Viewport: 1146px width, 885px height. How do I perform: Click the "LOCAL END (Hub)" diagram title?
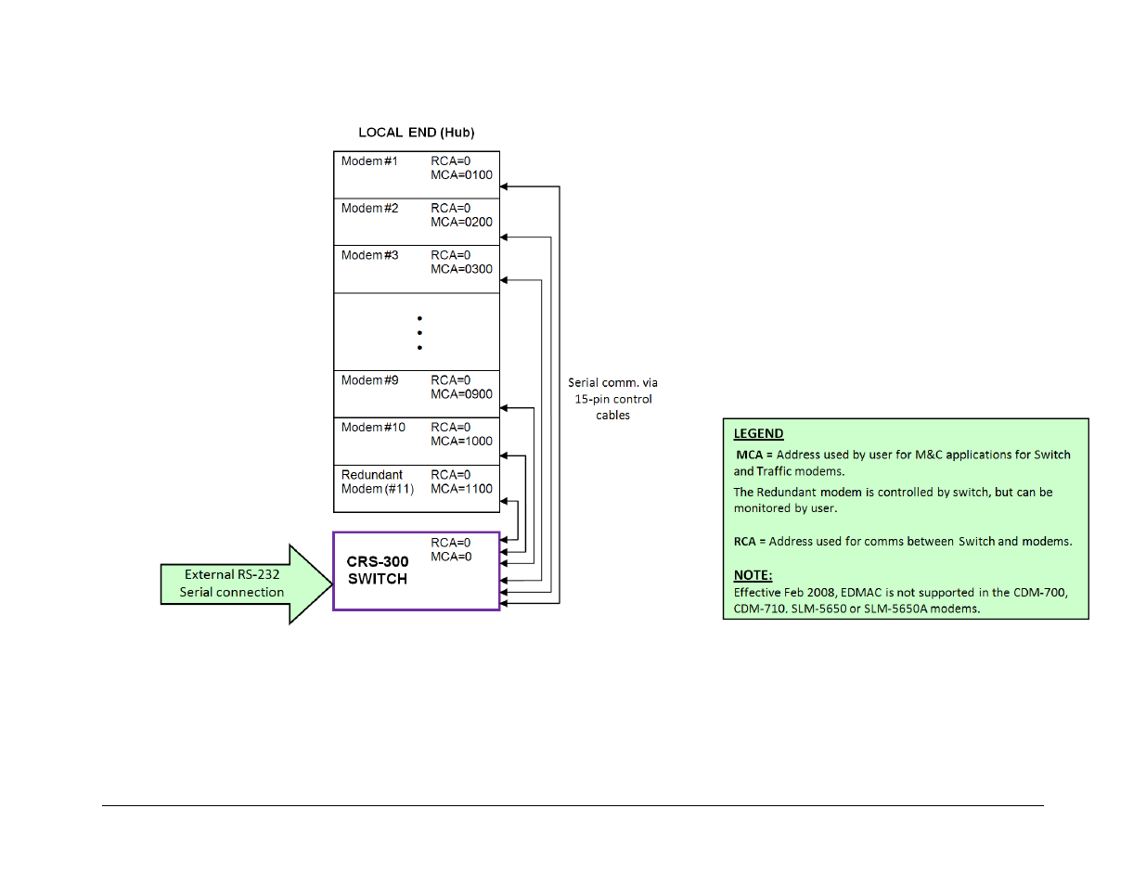tap(417, 133)
